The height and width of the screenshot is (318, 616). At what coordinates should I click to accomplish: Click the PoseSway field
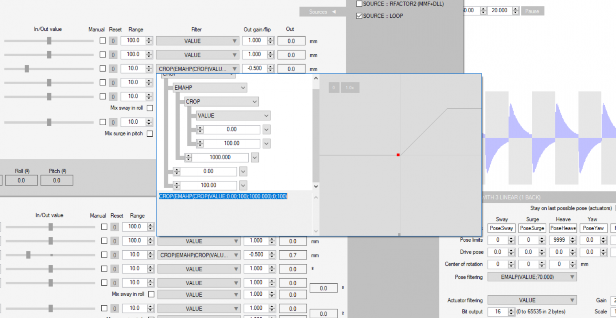[x=501, y=228]
